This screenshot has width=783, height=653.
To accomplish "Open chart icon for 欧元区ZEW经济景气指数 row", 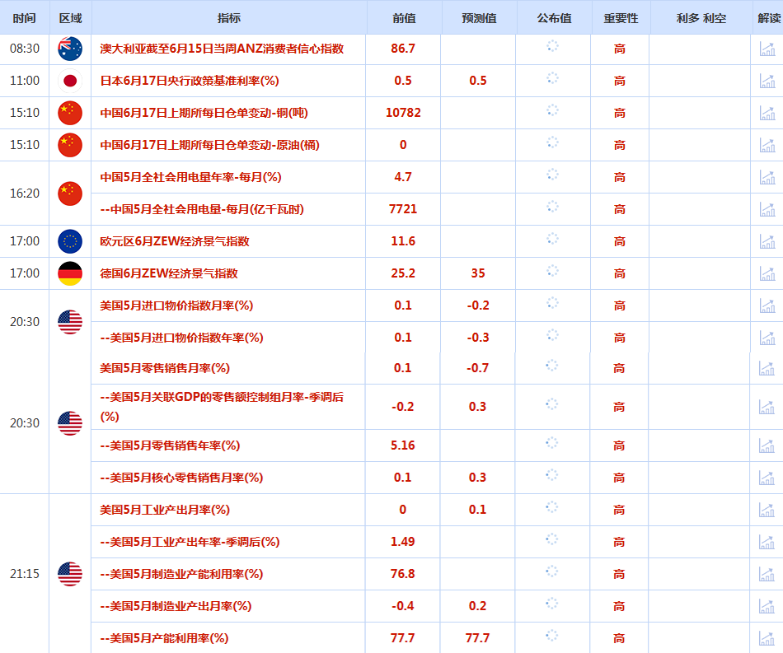I will (x=767, y=241).
